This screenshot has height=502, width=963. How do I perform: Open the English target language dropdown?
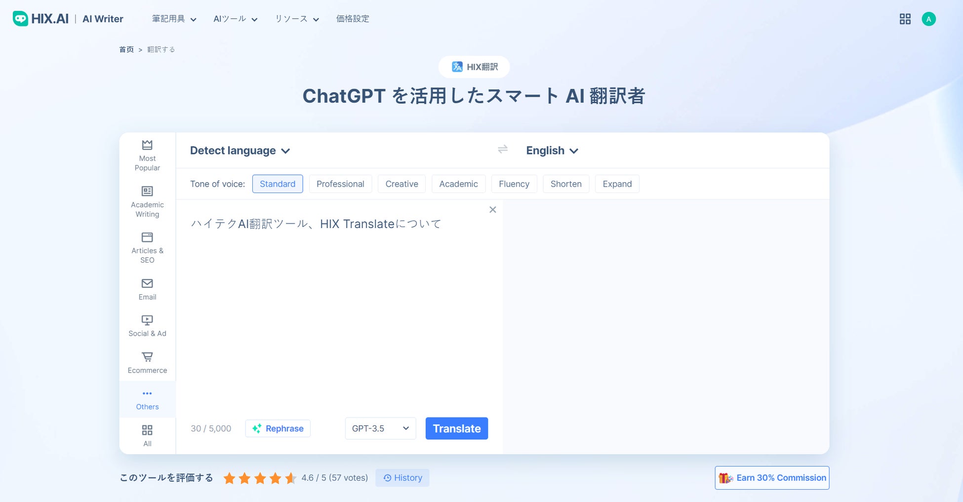point(552,151)
